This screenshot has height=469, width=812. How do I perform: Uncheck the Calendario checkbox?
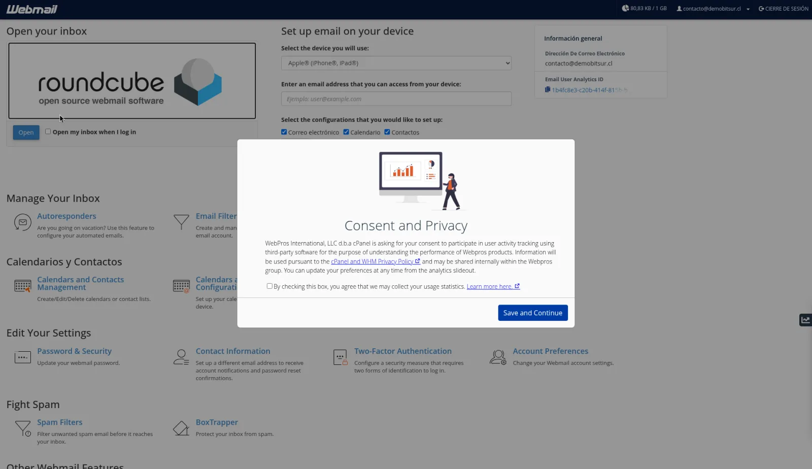[x=346, y=132]
